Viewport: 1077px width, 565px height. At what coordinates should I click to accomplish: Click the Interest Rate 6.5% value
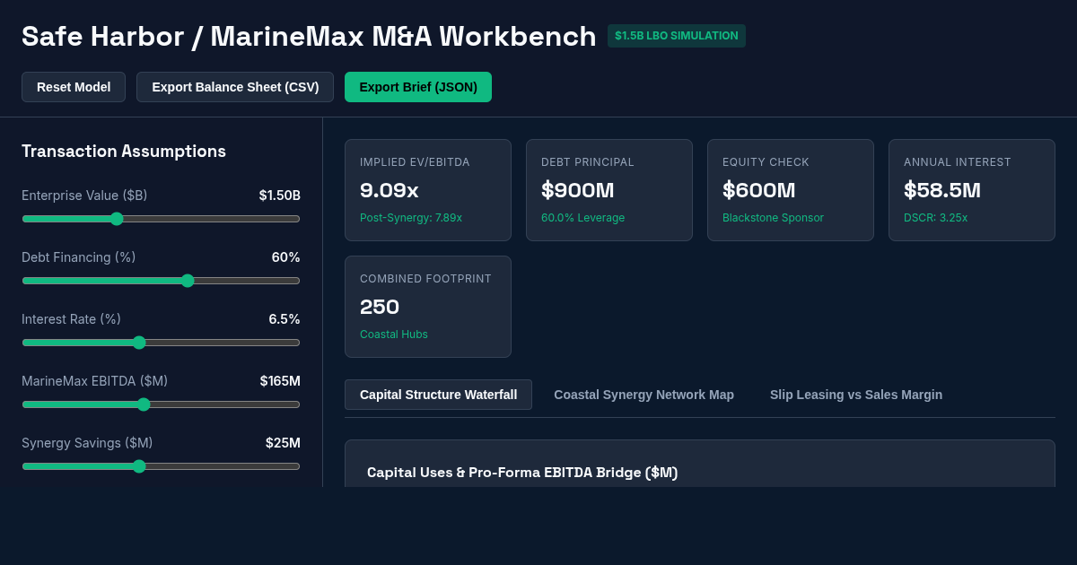(285, 319)
